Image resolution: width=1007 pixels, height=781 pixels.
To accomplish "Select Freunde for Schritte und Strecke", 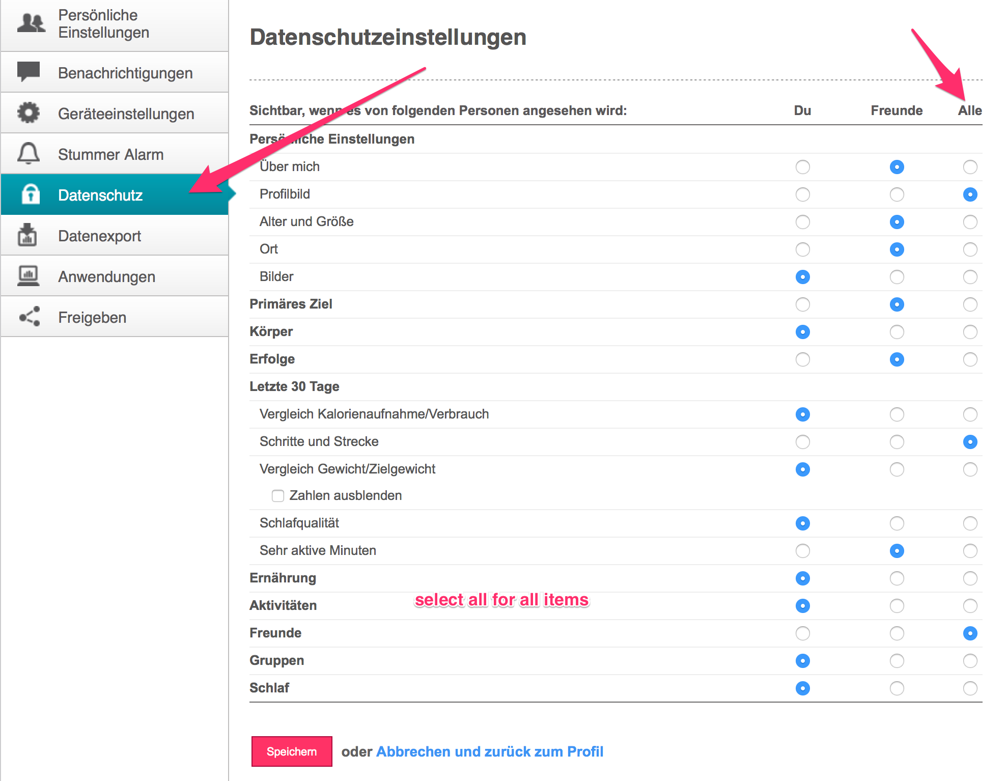I will coord(897,442).
